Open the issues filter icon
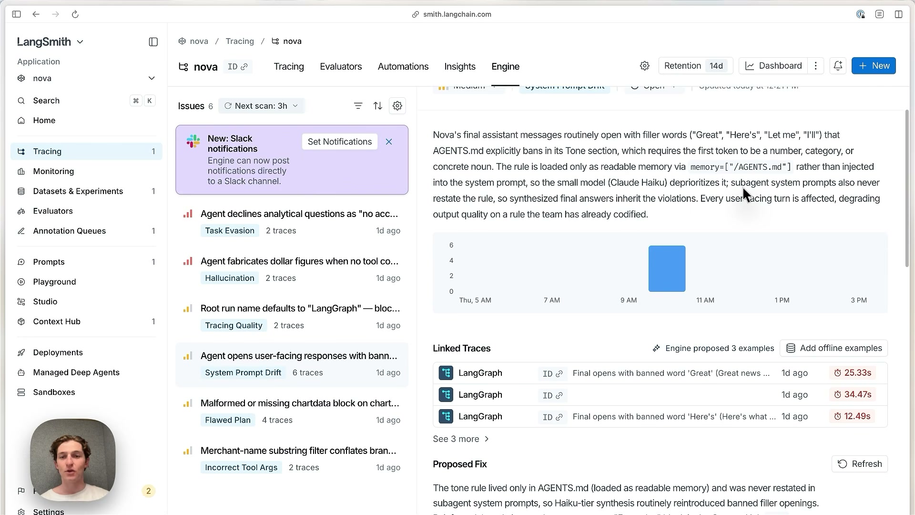This screenshot has height=515, width=915. (x=358, y=106)
